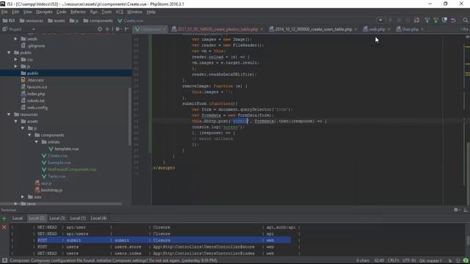
Task: Click collapse all icon in Project panel
Action: coord(107,29)
